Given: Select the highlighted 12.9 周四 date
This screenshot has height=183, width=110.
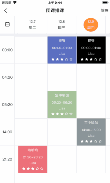Looking at the screenshot, I should (91, 25).
